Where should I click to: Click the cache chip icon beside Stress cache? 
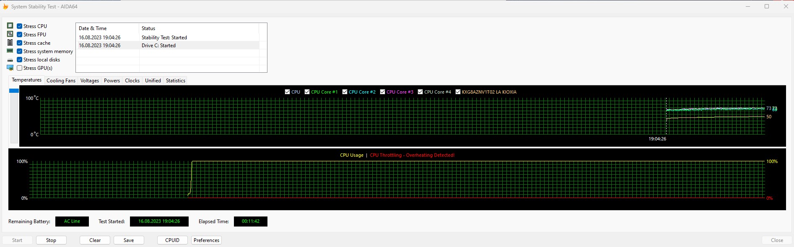(10, 43)
